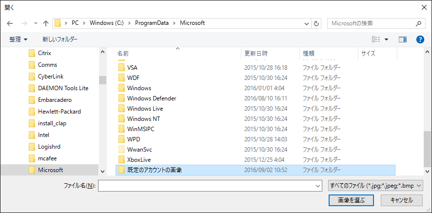This screenshot has height=213, width=432.
Task: Toggle the preview pane icon
Action: (402, 39)
